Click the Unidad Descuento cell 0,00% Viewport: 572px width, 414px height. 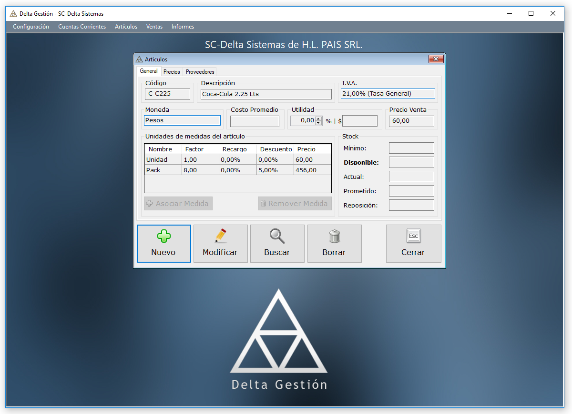[275, 159]
